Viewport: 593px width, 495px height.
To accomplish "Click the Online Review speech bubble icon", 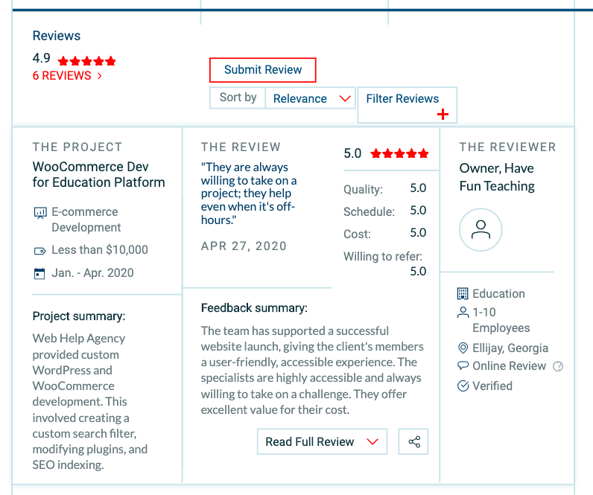I will pyautogui.click(x=463, y=366).
